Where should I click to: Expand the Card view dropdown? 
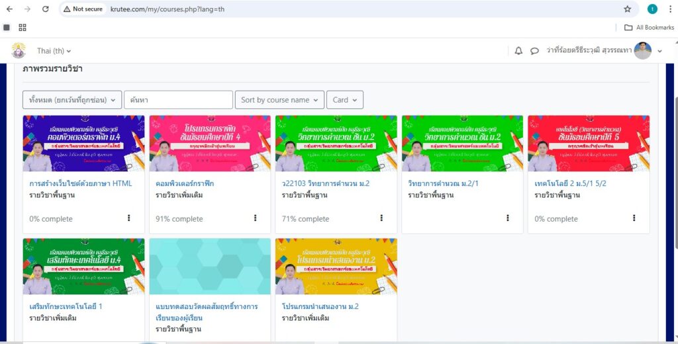(x=344, y=100)
